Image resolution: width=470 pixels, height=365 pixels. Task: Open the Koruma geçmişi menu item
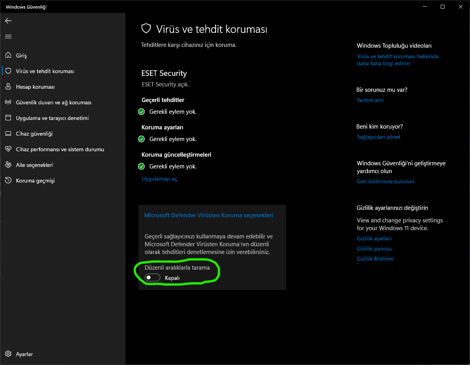[x=35, y=181]
